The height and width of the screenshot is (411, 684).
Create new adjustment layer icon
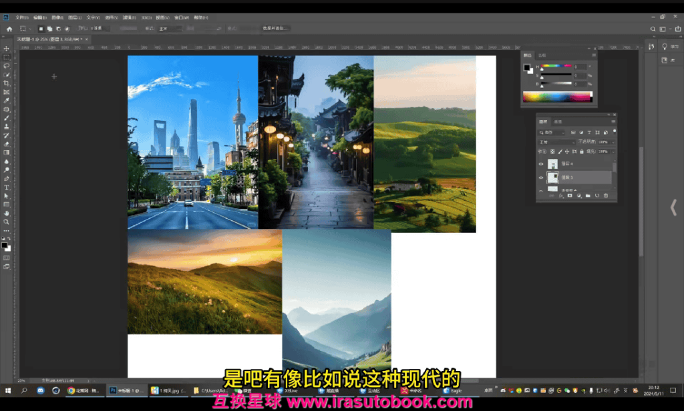(x=579, y=196)
